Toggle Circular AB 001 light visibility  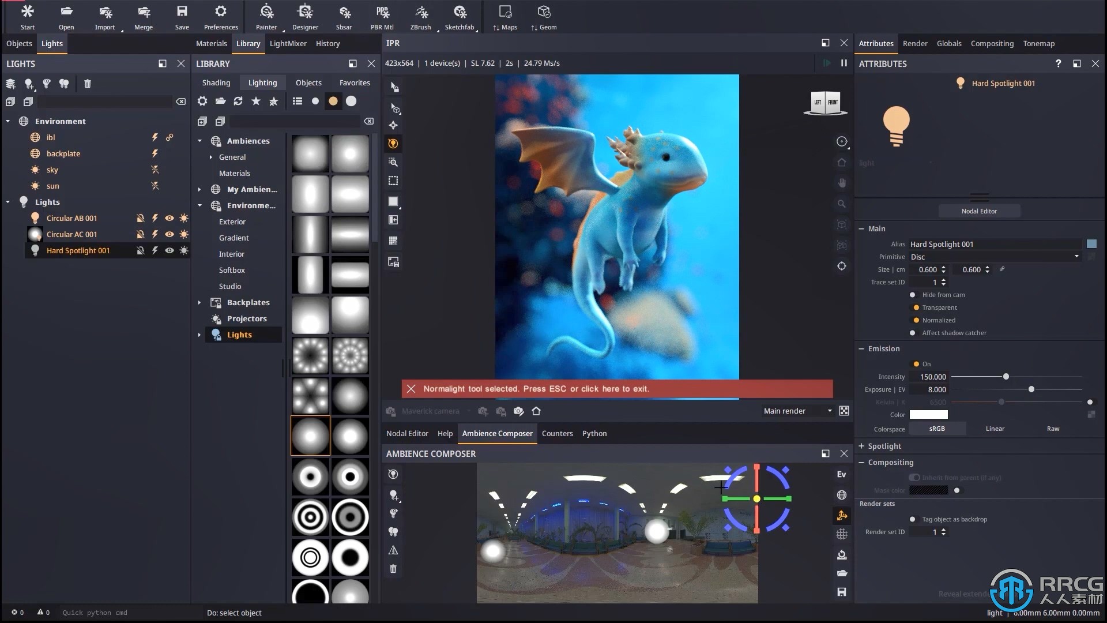coord(170,218)
